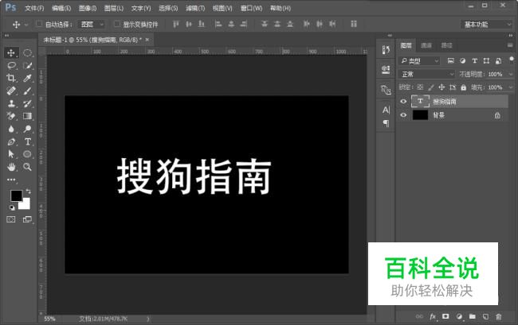Select the Path Selection arrow tool
This screenshot has height=325, width=518.
[11, 154]
